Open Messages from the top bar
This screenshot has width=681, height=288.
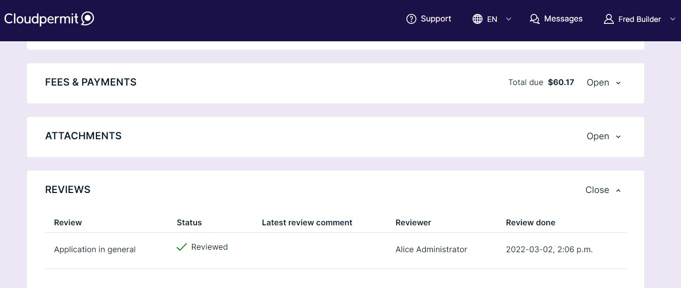[556, 19]
